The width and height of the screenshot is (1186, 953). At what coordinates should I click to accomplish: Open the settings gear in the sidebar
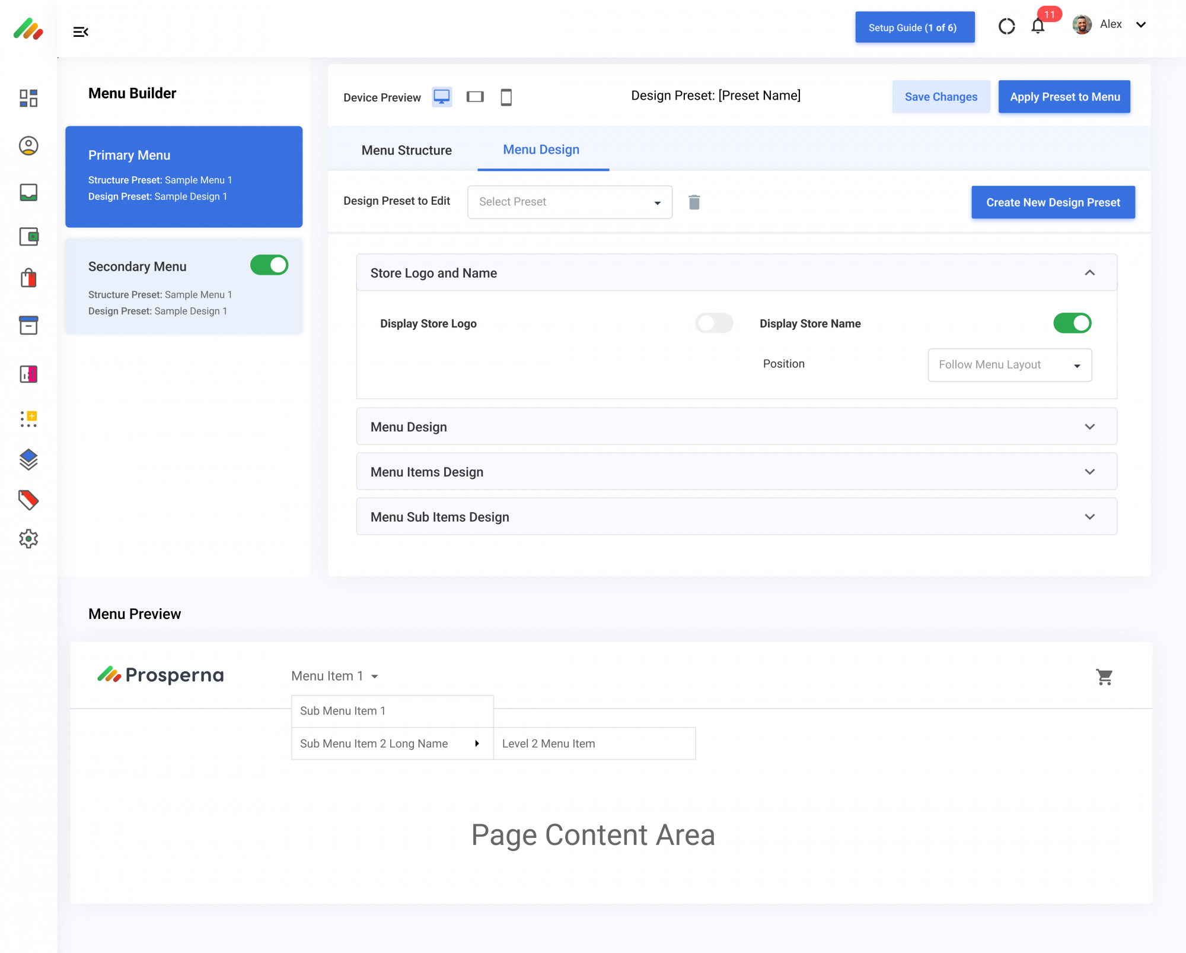pos(28,539)
